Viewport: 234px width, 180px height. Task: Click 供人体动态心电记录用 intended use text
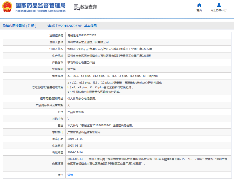[82, 99]
